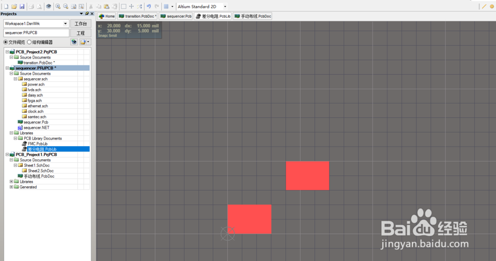
Task: Select the lower left red pad
Action: (x=249, y=219)
